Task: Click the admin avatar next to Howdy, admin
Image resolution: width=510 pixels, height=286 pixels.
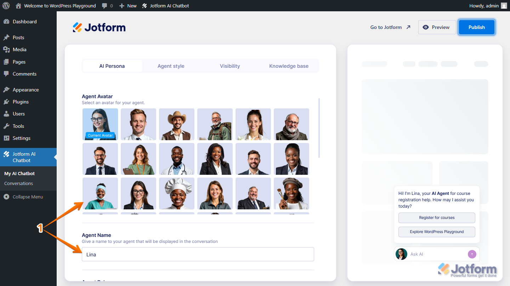Action: click(504, 6)
